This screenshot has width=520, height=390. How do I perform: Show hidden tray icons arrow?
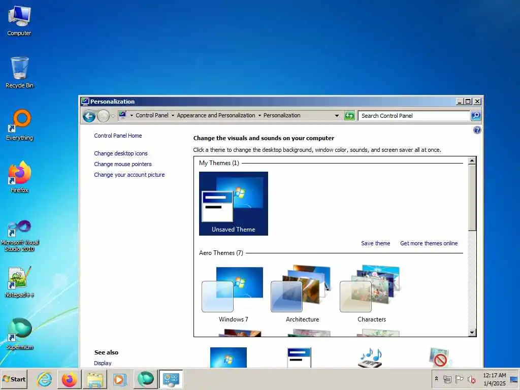(x=436, y=378)
